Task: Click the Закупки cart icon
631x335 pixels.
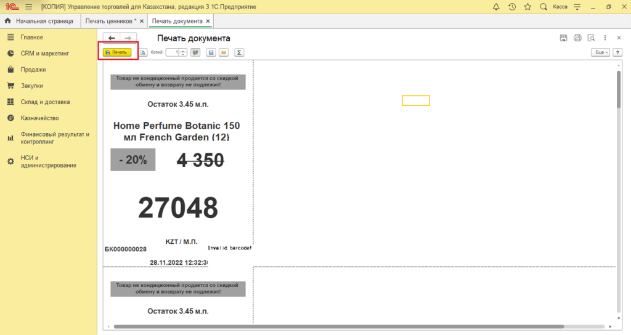Action: click(x=11, y=86)
